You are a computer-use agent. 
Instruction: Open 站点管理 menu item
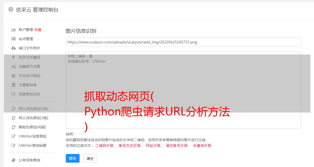click(x=26, y=39)
